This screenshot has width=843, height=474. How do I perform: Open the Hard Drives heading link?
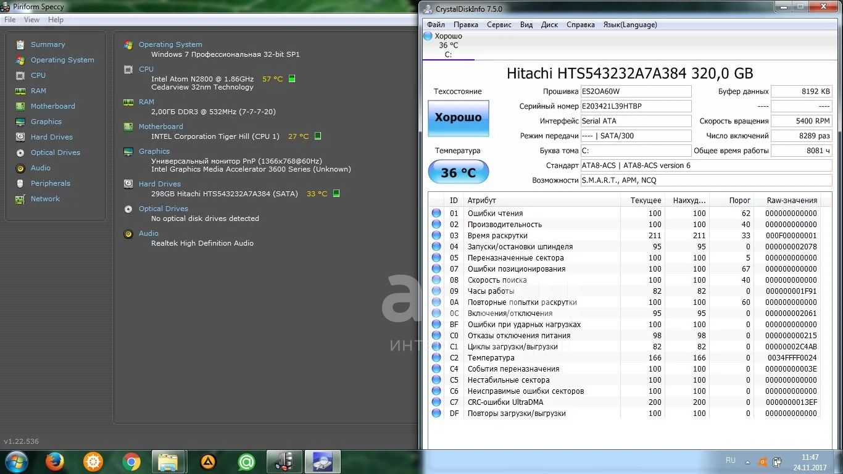159,184
